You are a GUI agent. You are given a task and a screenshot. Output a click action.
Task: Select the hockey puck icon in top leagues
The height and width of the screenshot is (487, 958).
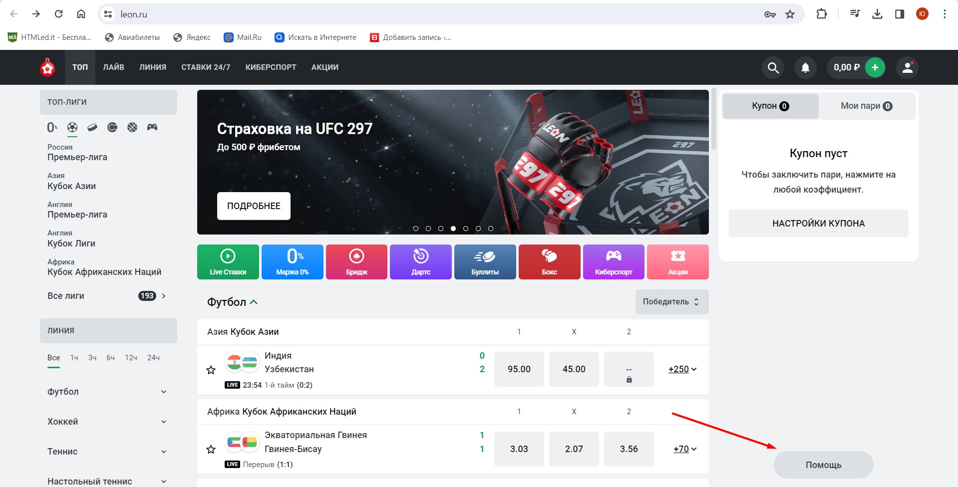click(92, 128)
